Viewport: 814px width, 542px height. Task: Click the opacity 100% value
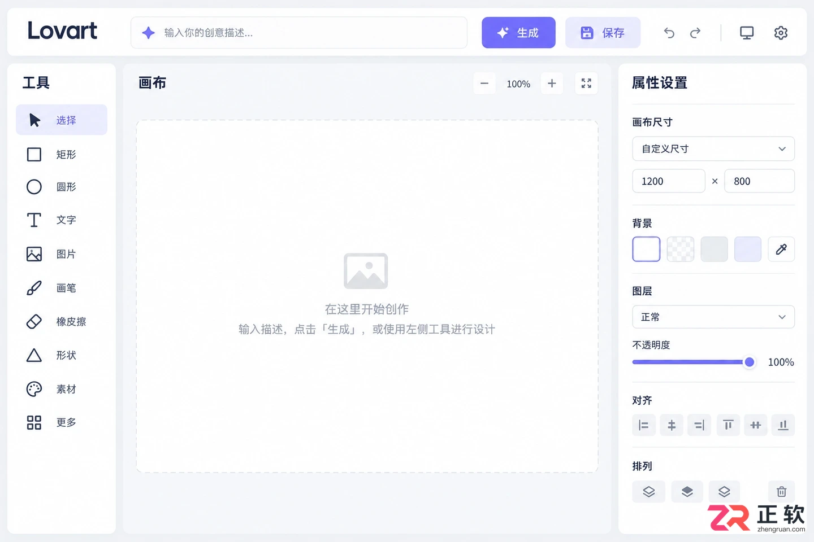tap(781, 362)
